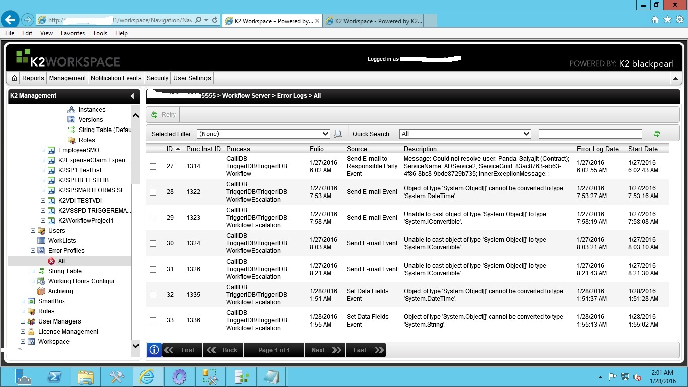Expand the License Management node
Screen dimensions: 688x387
click(x=23, y=332)
